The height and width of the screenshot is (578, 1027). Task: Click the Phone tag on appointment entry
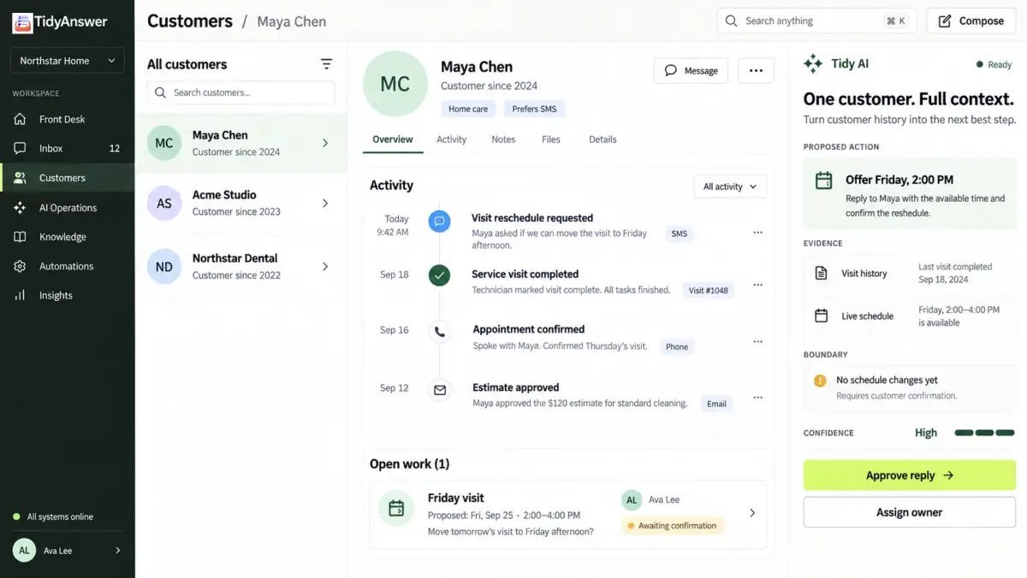click(677, 346)
